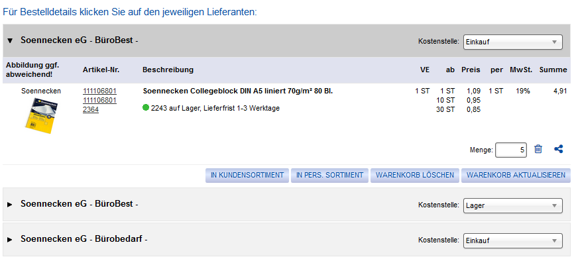The image size is (574, 261).
Task: Click the Menge quantity input field
Action: pos(510,150)
